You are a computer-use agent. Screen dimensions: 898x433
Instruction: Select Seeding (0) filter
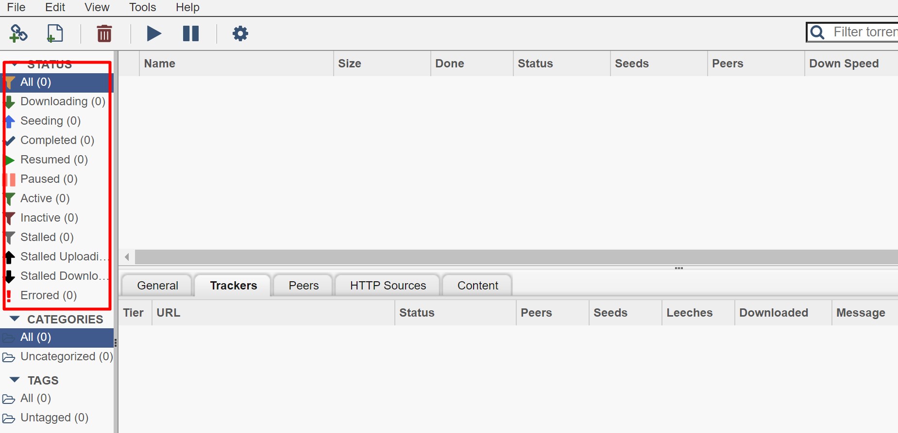(57, 121)
